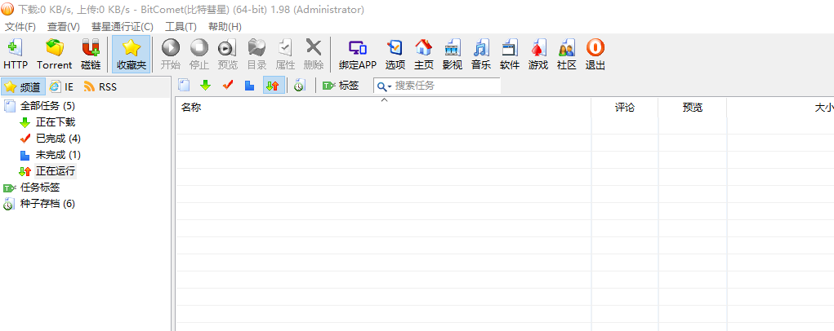Click the Preview (预览) toolbar icon
834x331 pixels.
click(x=228, y=54)
